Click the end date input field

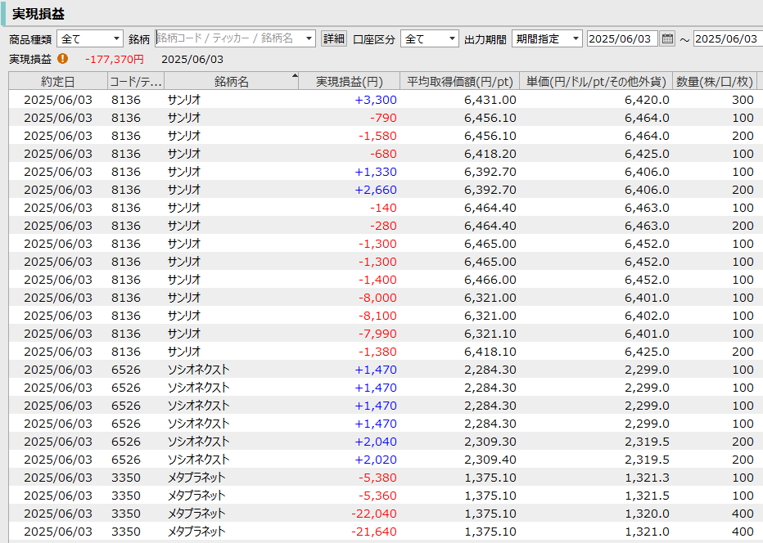click(728, 38)
